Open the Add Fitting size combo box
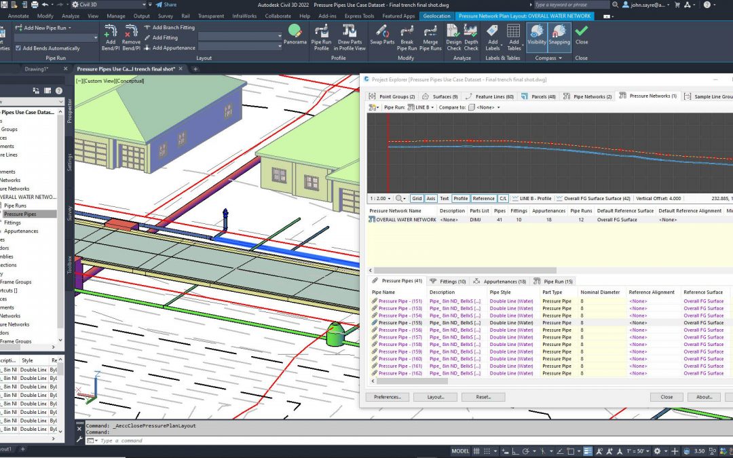Screen dimensions: 733x458 click(x=240, y=36)
